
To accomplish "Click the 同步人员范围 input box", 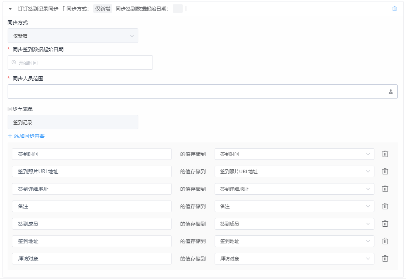I will tap(196, 92).
